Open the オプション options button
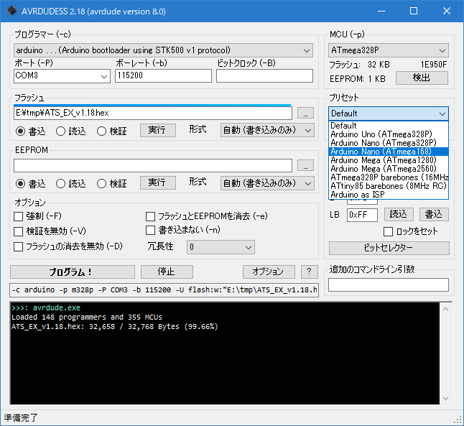The image size is (464, 426). pos(269,272)
